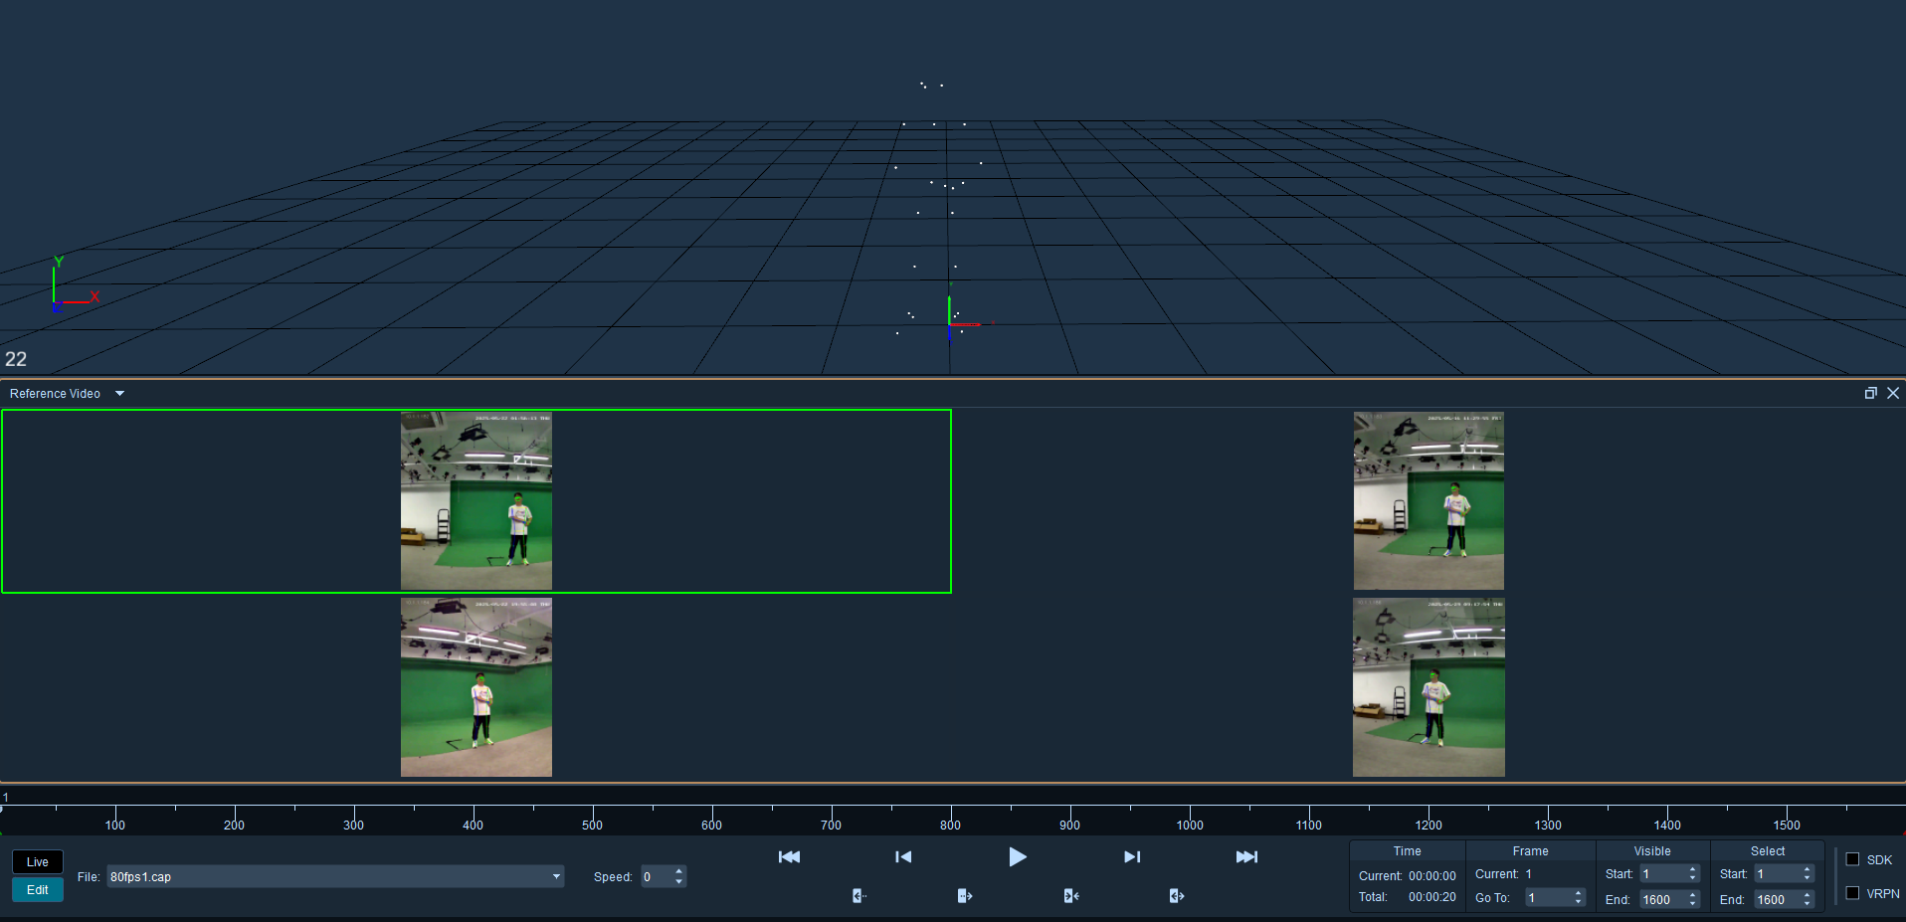The image size is (1906, 922).
Task: Increase the Go To frame number
Action: coord(1578,893)
